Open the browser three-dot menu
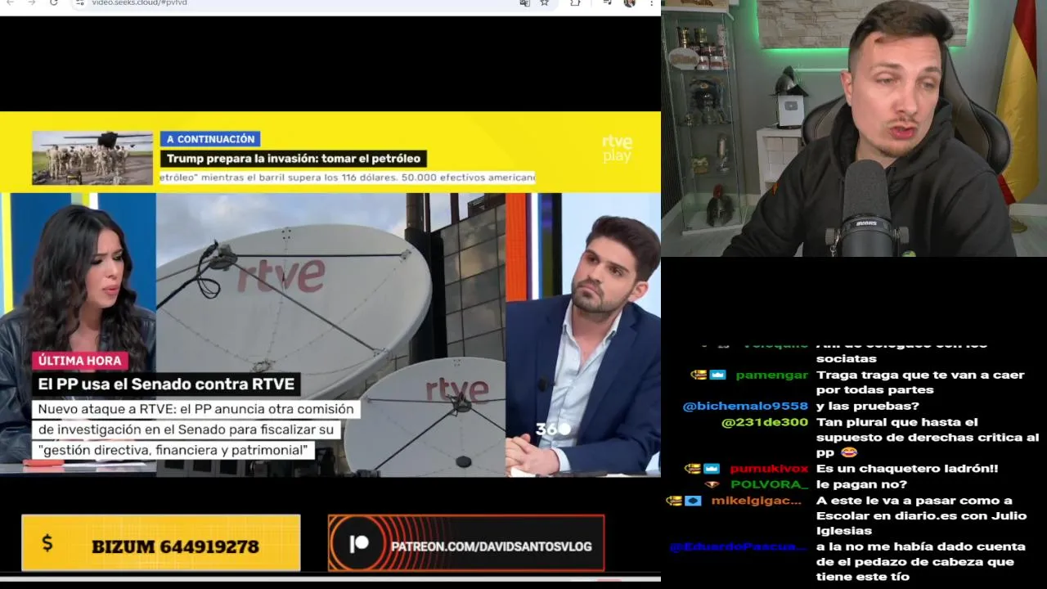The height and width of the screenshot is (589, 1047). [651, 2]
